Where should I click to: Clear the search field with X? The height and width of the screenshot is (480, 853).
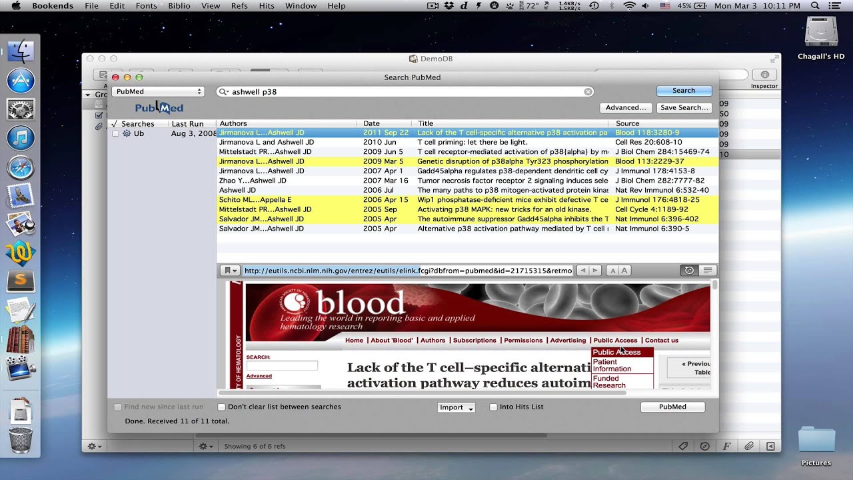[x=588, y=92]
